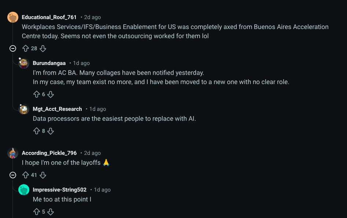Collapse Educational_Roof_761's comment thread
347x218 pixels.
[13, 48]
